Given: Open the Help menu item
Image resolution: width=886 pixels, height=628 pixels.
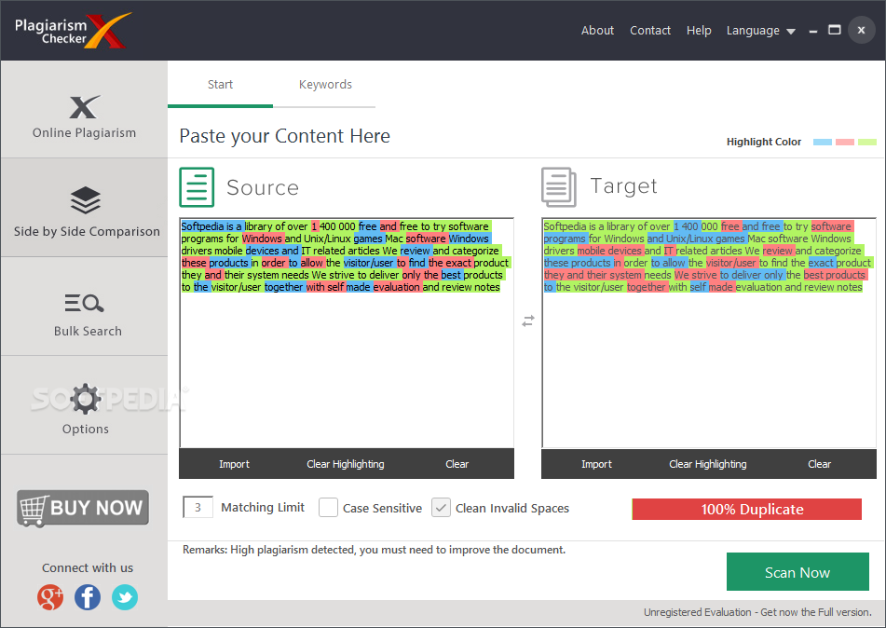Looking at the screenshot, I should (x=699, y=31).
